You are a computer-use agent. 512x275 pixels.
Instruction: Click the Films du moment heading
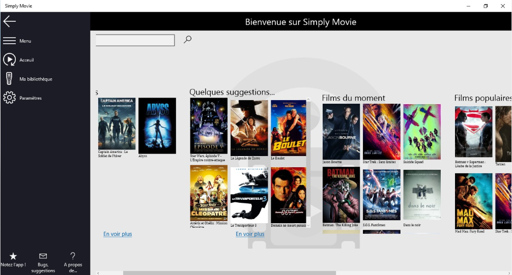tap(354, 98)
